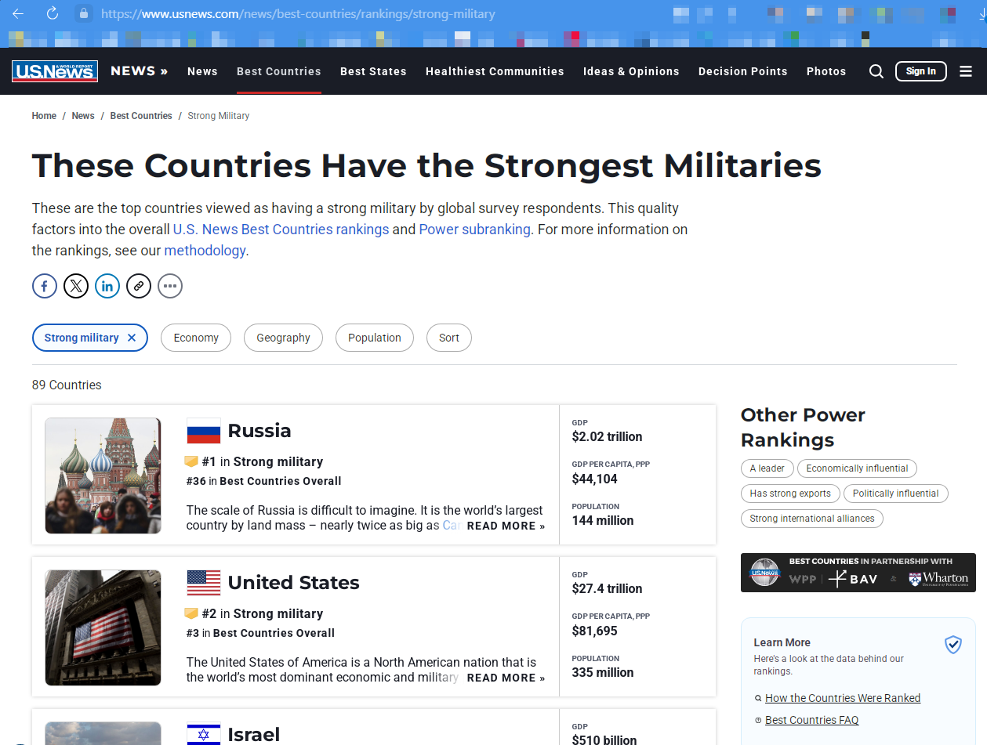The width and height of the screenshot is (987, 745).
Task: Open Ideas & Opinions nav item
Action: coord(631,71)
